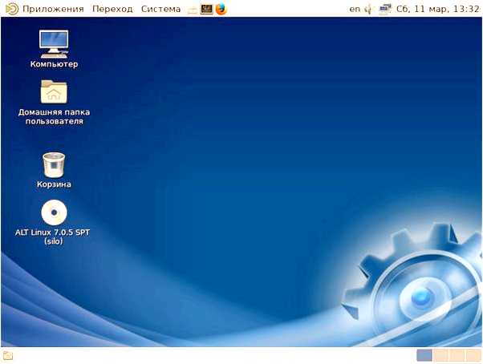Launch the terminal from the top panel
Image resolution: width=483 pixels, height=364 pixels.
(x=206, y=10)
